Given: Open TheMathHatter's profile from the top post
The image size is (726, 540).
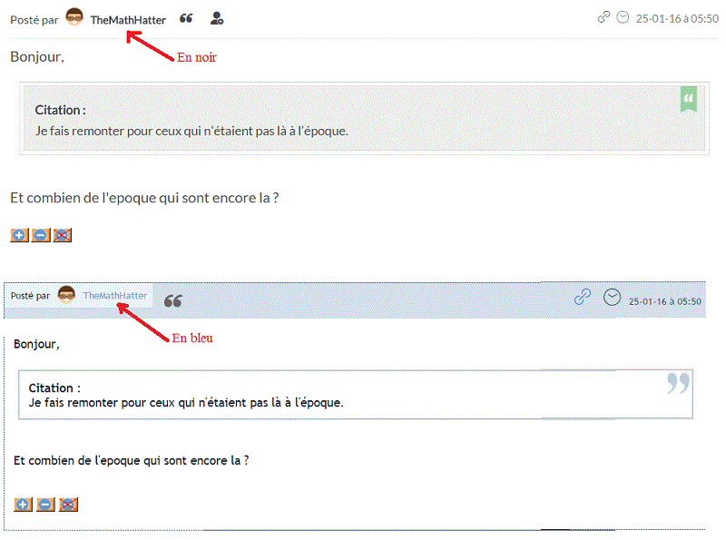Looking at the screenshot, I should (x=127, y=19).
